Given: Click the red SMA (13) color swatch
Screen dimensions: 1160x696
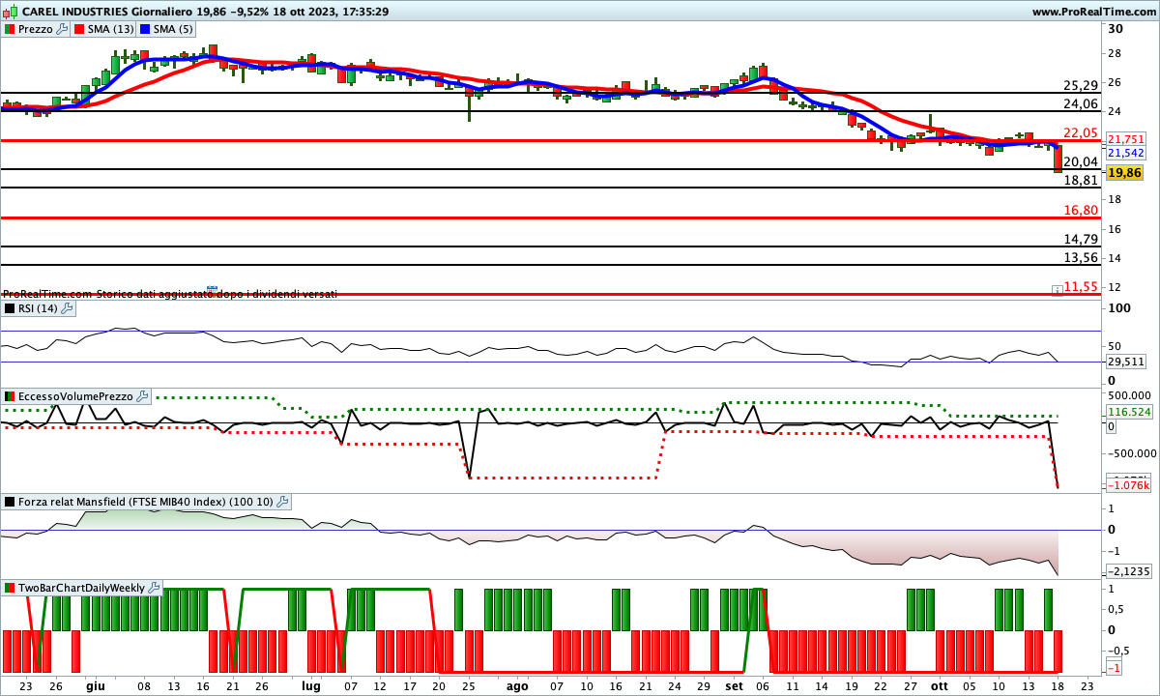Looking at the screenshot, I should tap(79, 29).
